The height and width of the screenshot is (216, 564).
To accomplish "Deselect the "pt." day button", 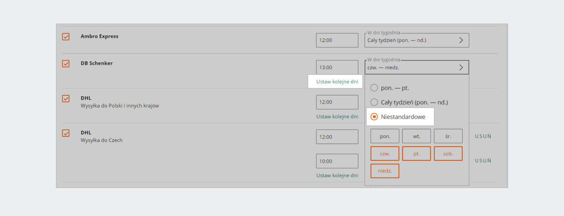I will coord(416,154).
